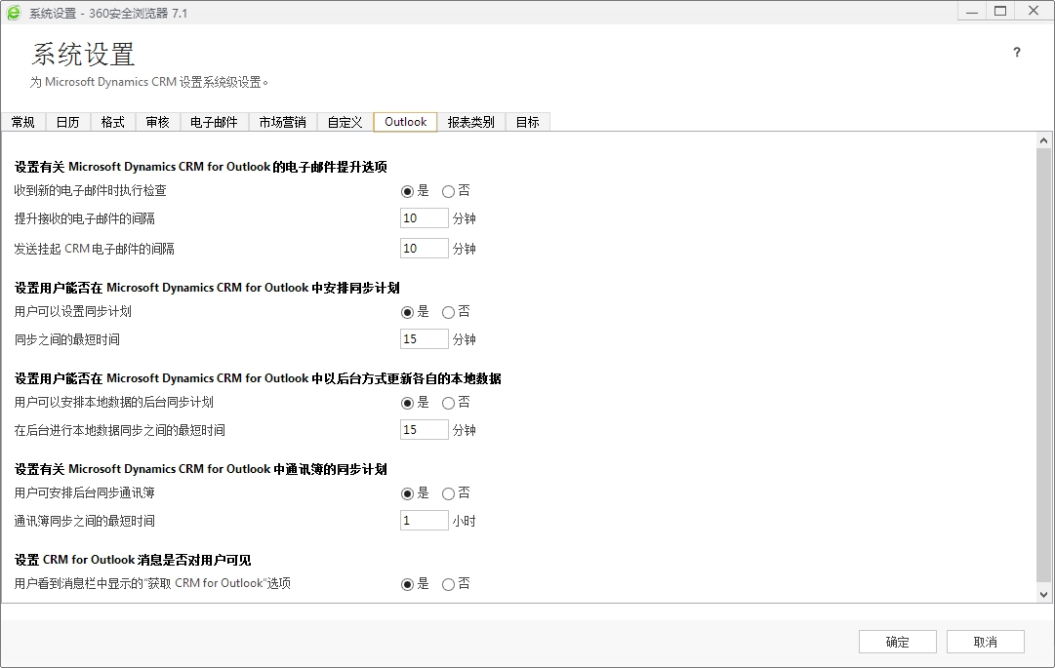
Task: Click the 取消 button
Action: [986, 642]
